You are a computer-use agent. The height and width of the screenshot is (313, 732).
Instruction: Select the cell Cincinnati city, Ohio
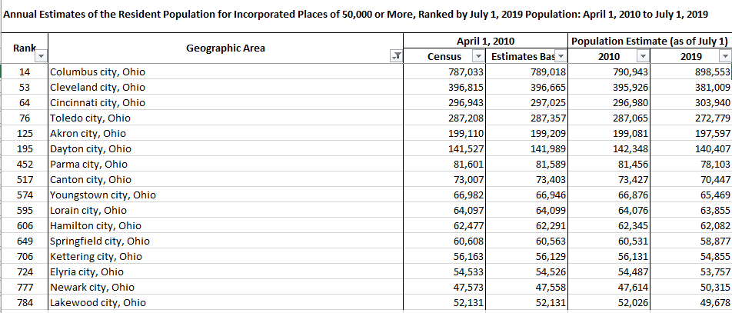click(225, 103)
